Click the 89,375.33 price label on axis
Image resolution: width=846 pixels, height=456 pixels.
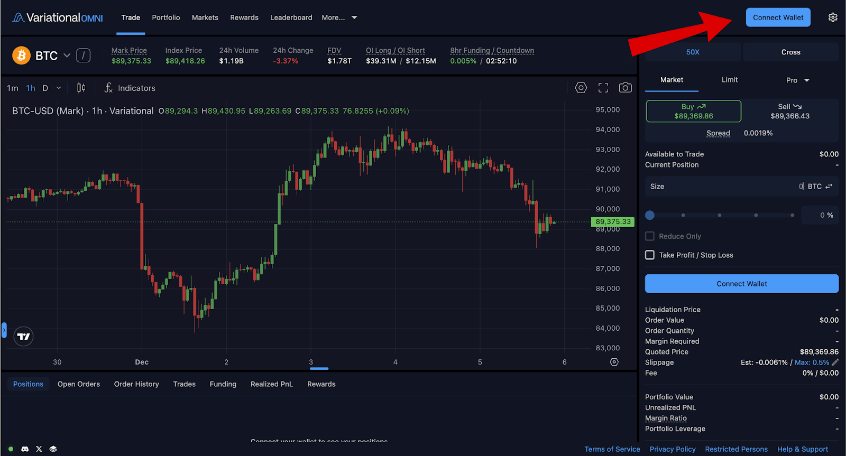point(613,222)
